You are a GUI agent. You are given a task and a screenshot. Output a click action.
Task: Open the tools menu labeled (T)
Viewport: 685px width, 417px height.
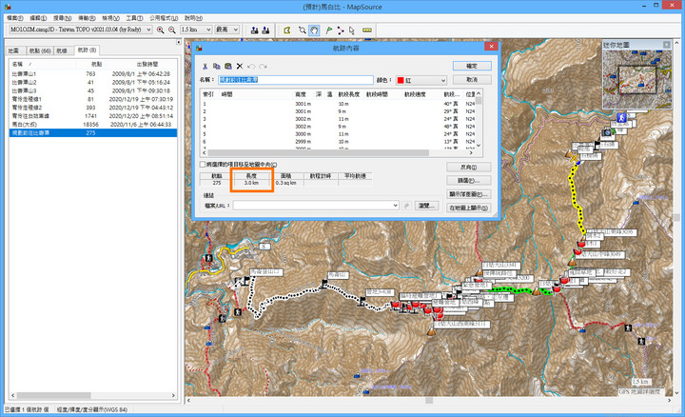[134, 18]
